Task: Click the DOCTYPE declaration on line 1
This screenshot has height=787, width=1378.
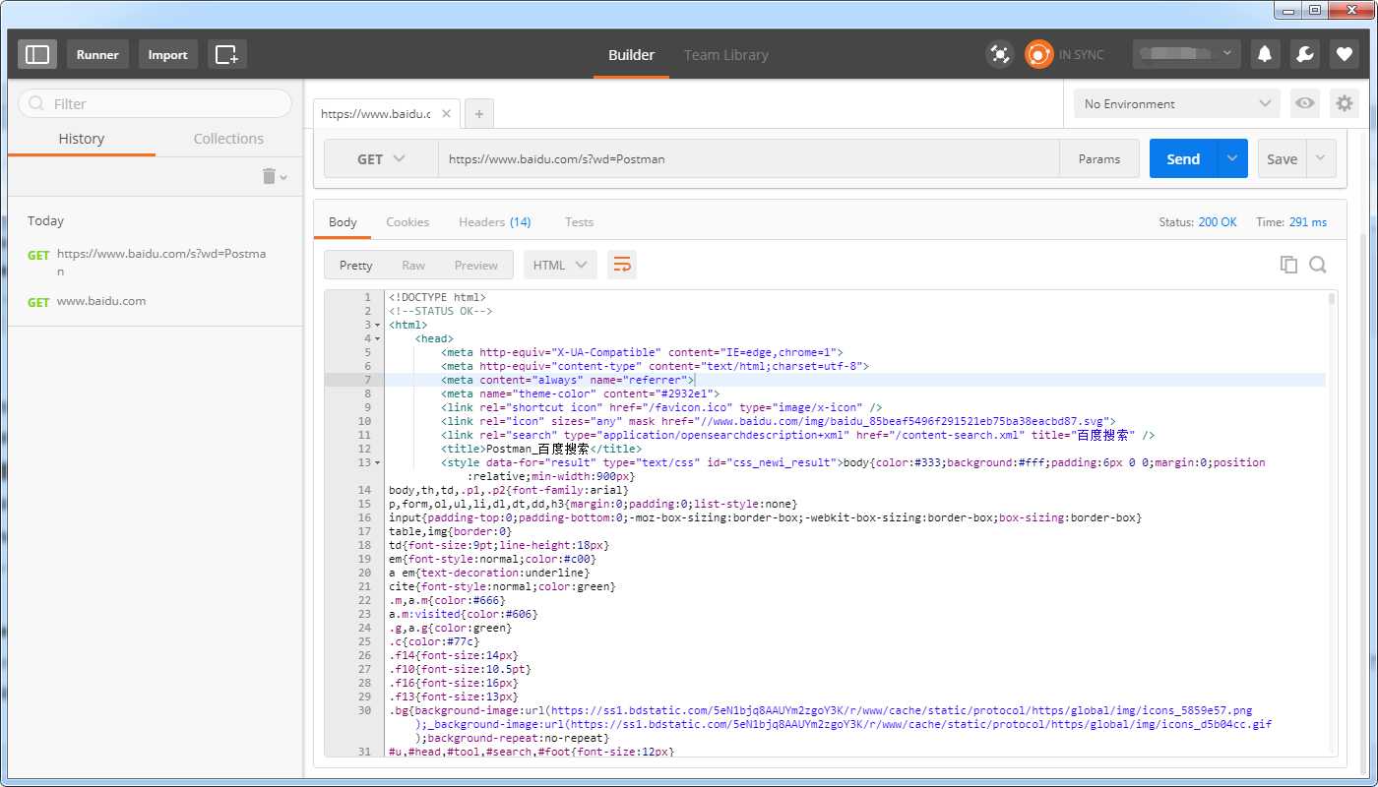Action: pyautogui.click(x=437, y=297)
